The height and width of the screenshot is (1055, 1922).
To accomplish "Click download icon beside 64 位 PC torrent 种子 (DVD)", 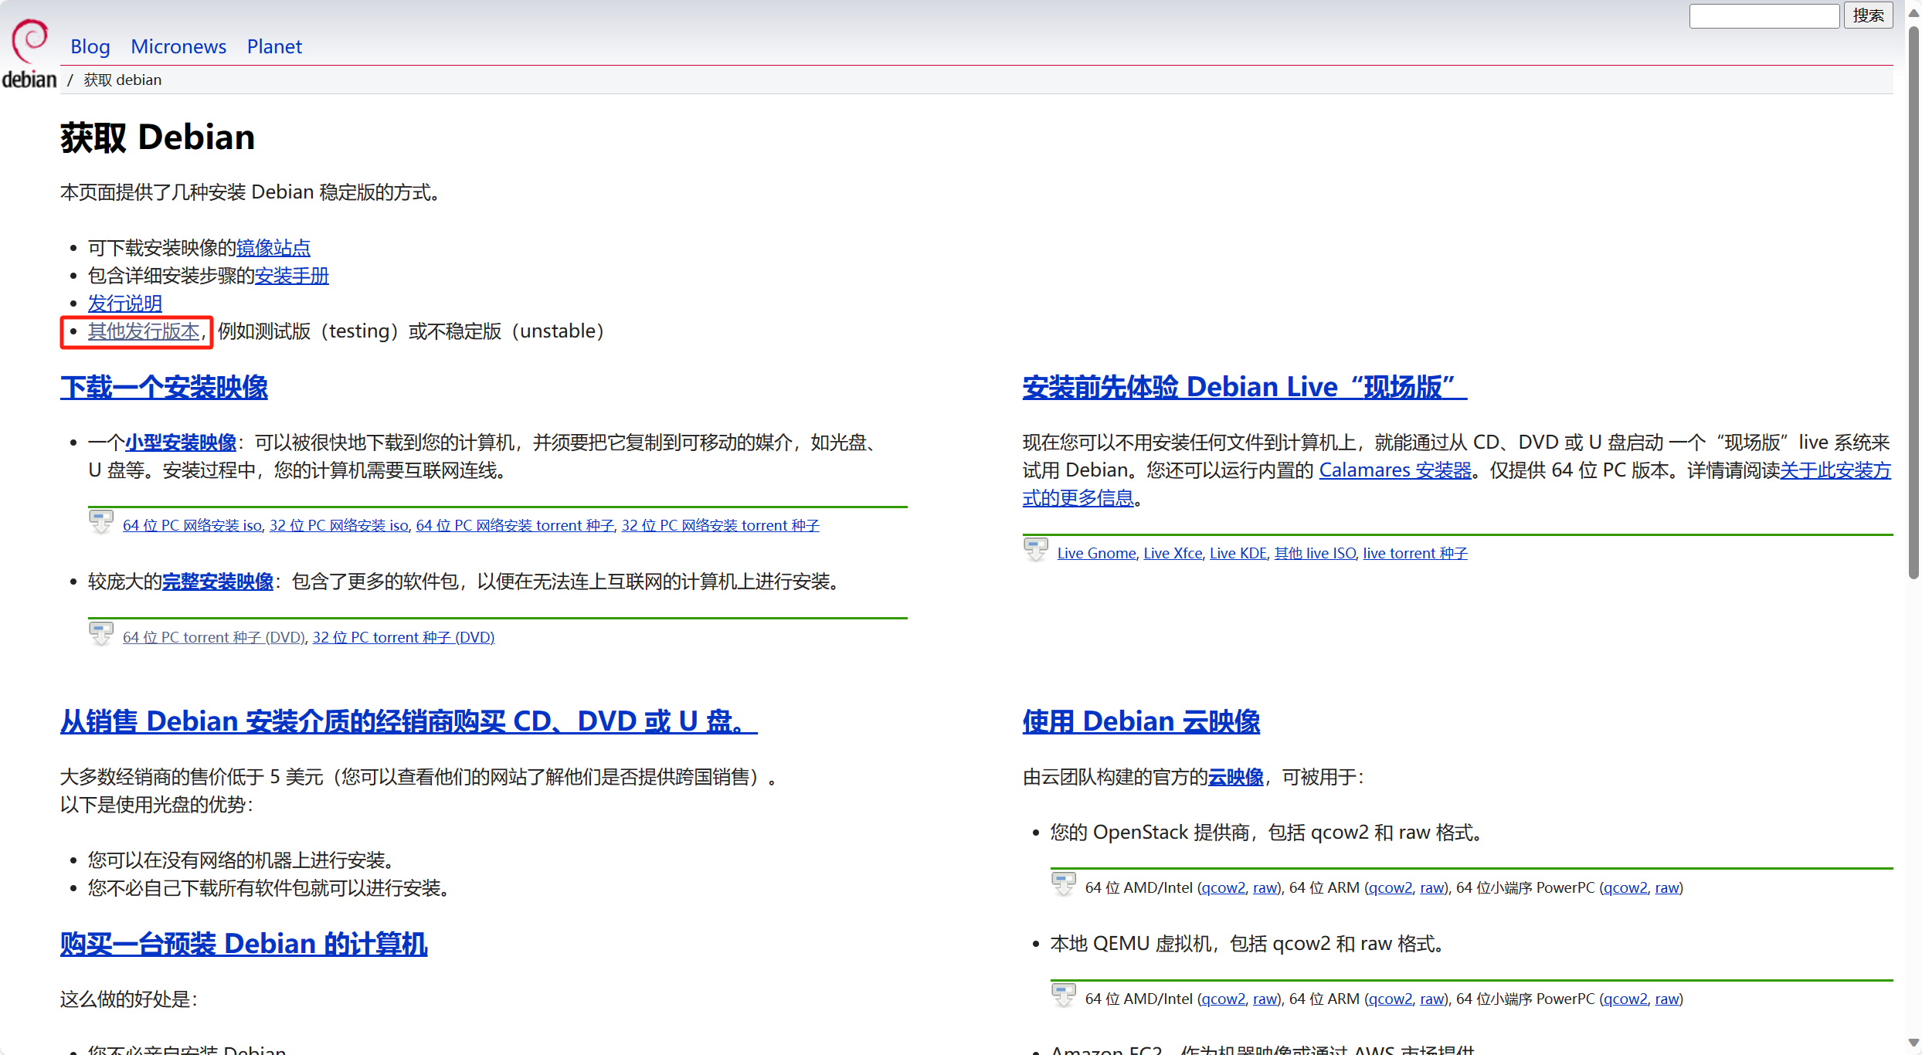I will (x=101, y=635).
